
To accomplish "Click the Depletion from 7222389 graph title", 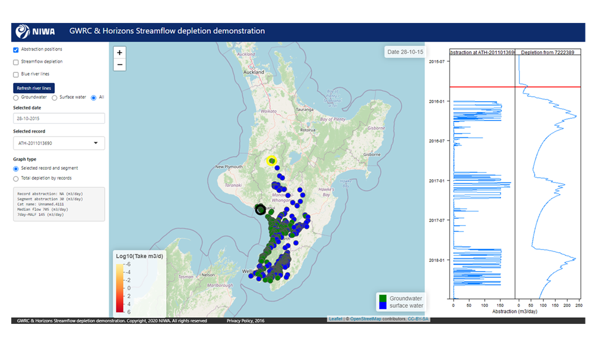I will pyautogui.click(x=548, y=52).
